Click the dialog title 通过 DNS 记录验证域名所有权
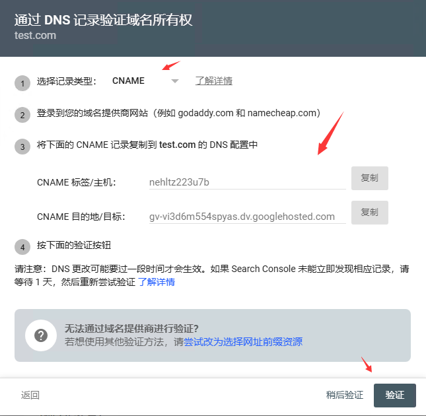 103,20
